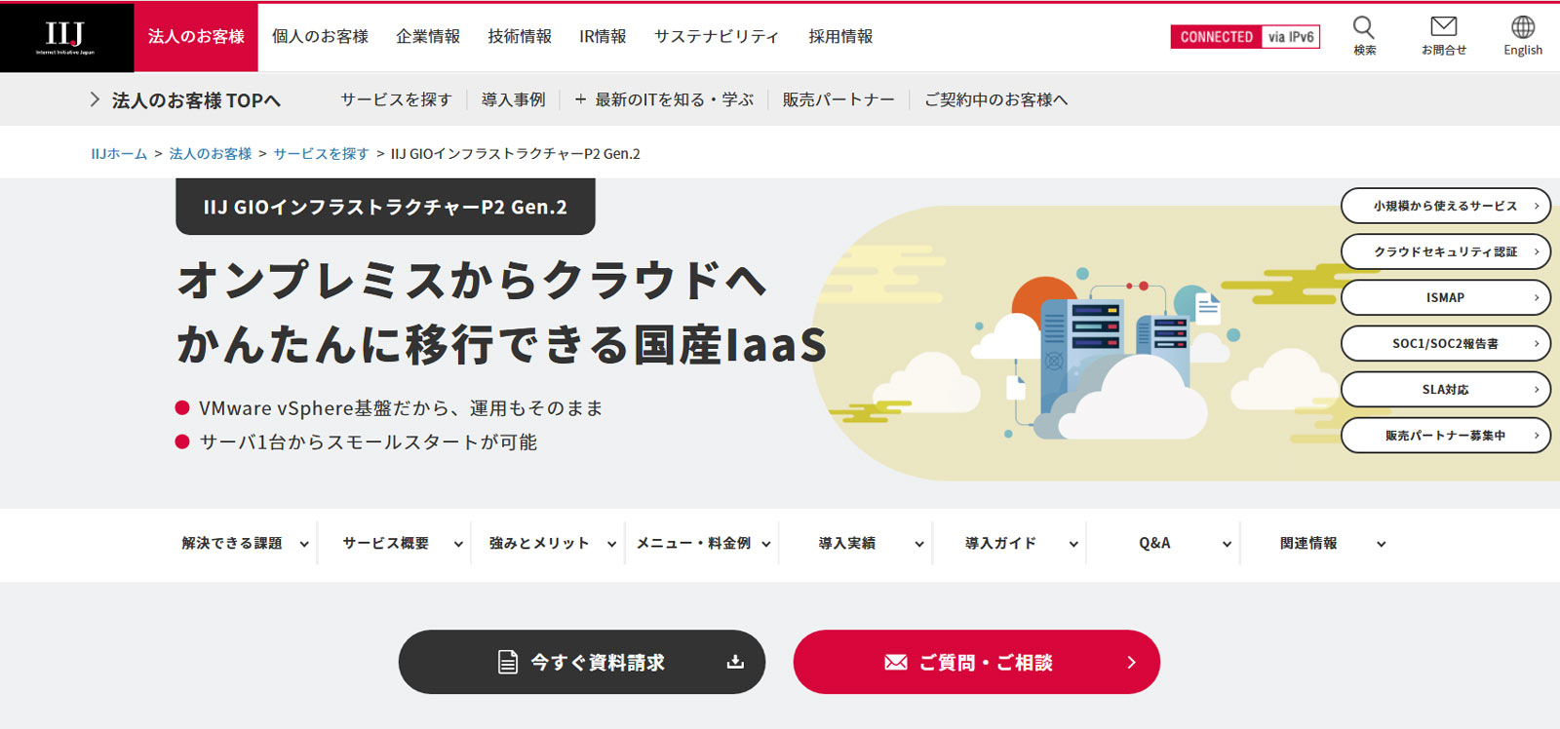Expand サービス概要 dropdown arrow

(458, 545)
